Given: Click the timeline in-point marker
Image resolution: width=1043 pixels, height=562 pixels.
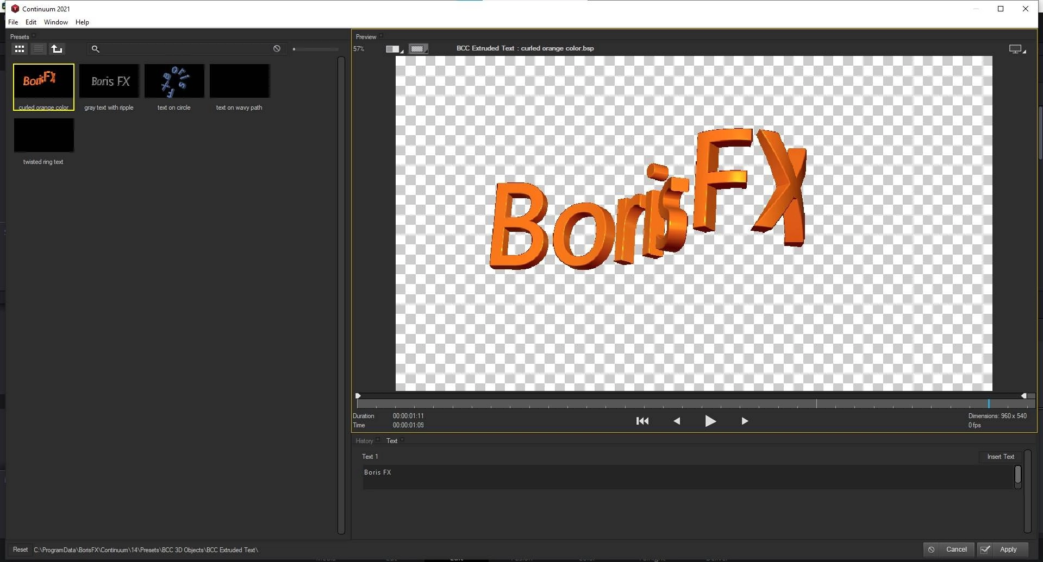Looking at the screenshot, I should (358, 396).
